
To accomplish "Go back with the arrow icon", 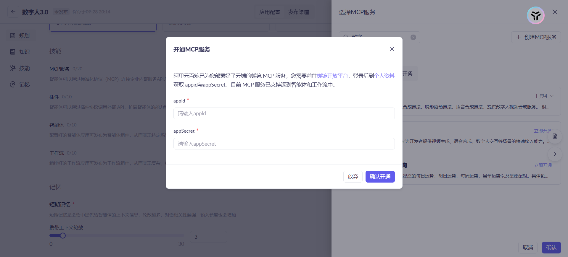I will click(13, 12).
